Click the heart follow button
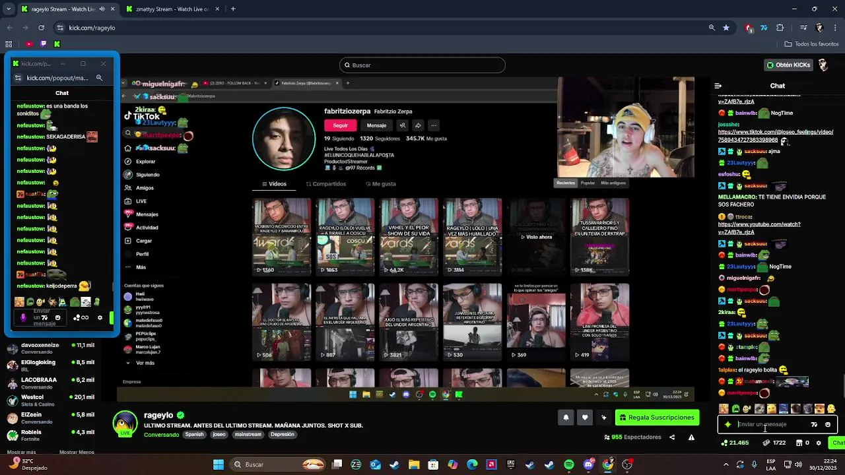The image size is (845, 475). tap(585, 417)
